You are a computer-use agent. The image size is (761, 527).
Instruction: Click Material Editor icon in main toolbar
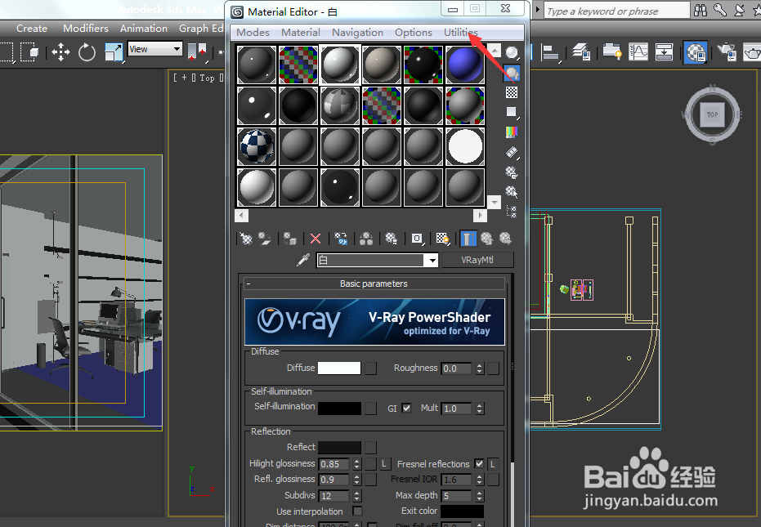[696, 52]
